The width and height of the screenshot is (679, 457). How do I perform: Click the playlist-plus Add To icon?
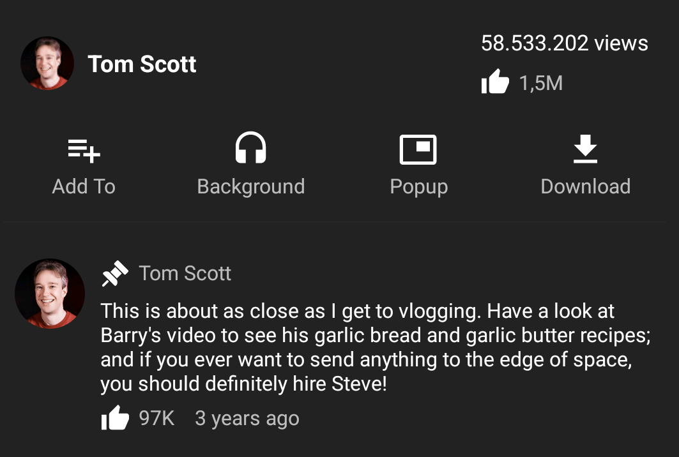pyautogui.click(x=84, y=151)
